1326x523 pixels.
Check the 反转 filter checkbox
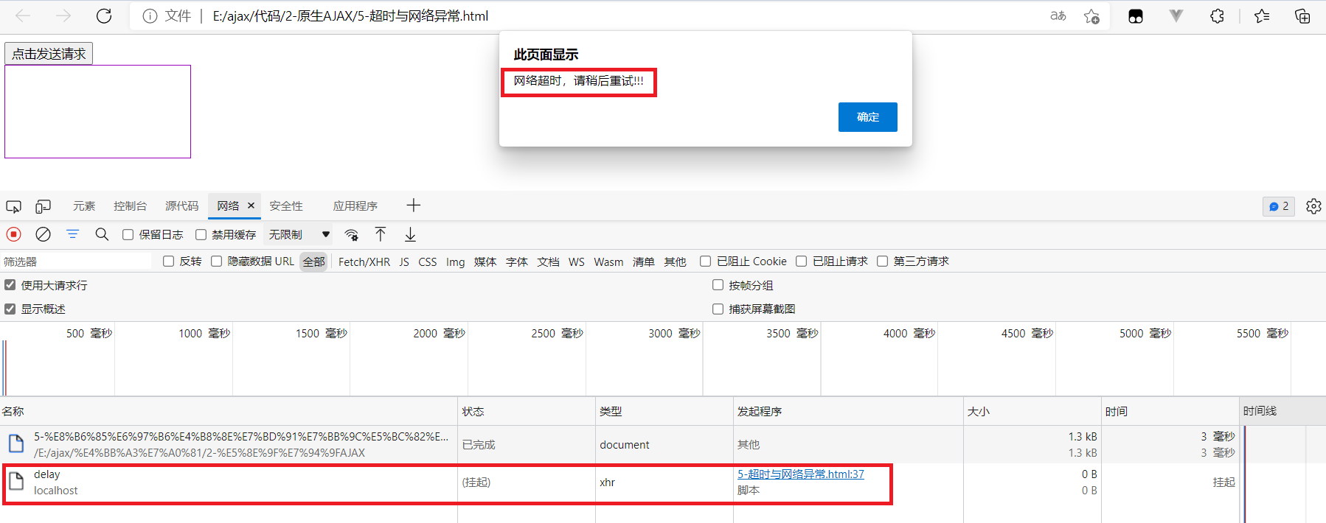tap(168, 261)
